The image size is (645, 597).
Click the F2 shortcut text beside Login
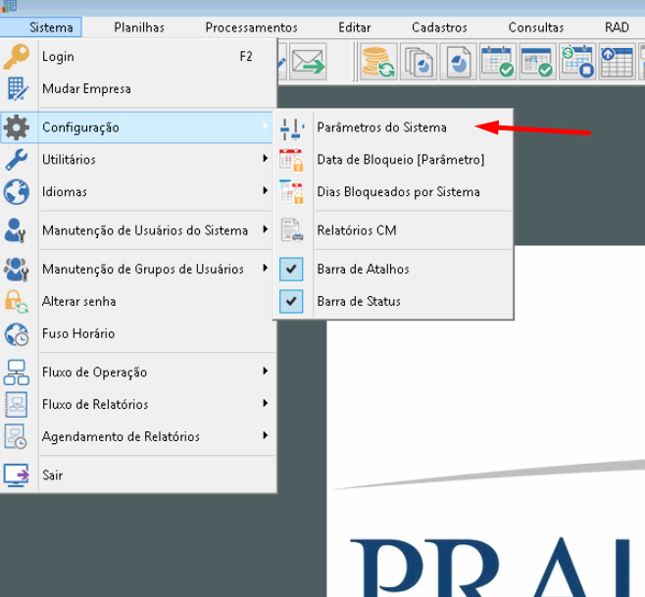point(246,56)
